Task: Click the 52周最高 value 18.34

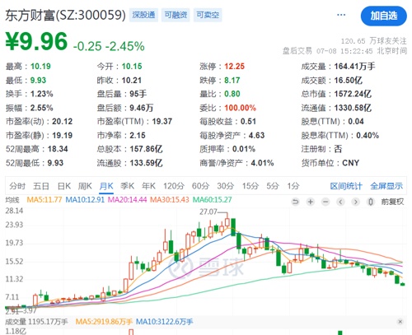Action: [x=58, y=149]
